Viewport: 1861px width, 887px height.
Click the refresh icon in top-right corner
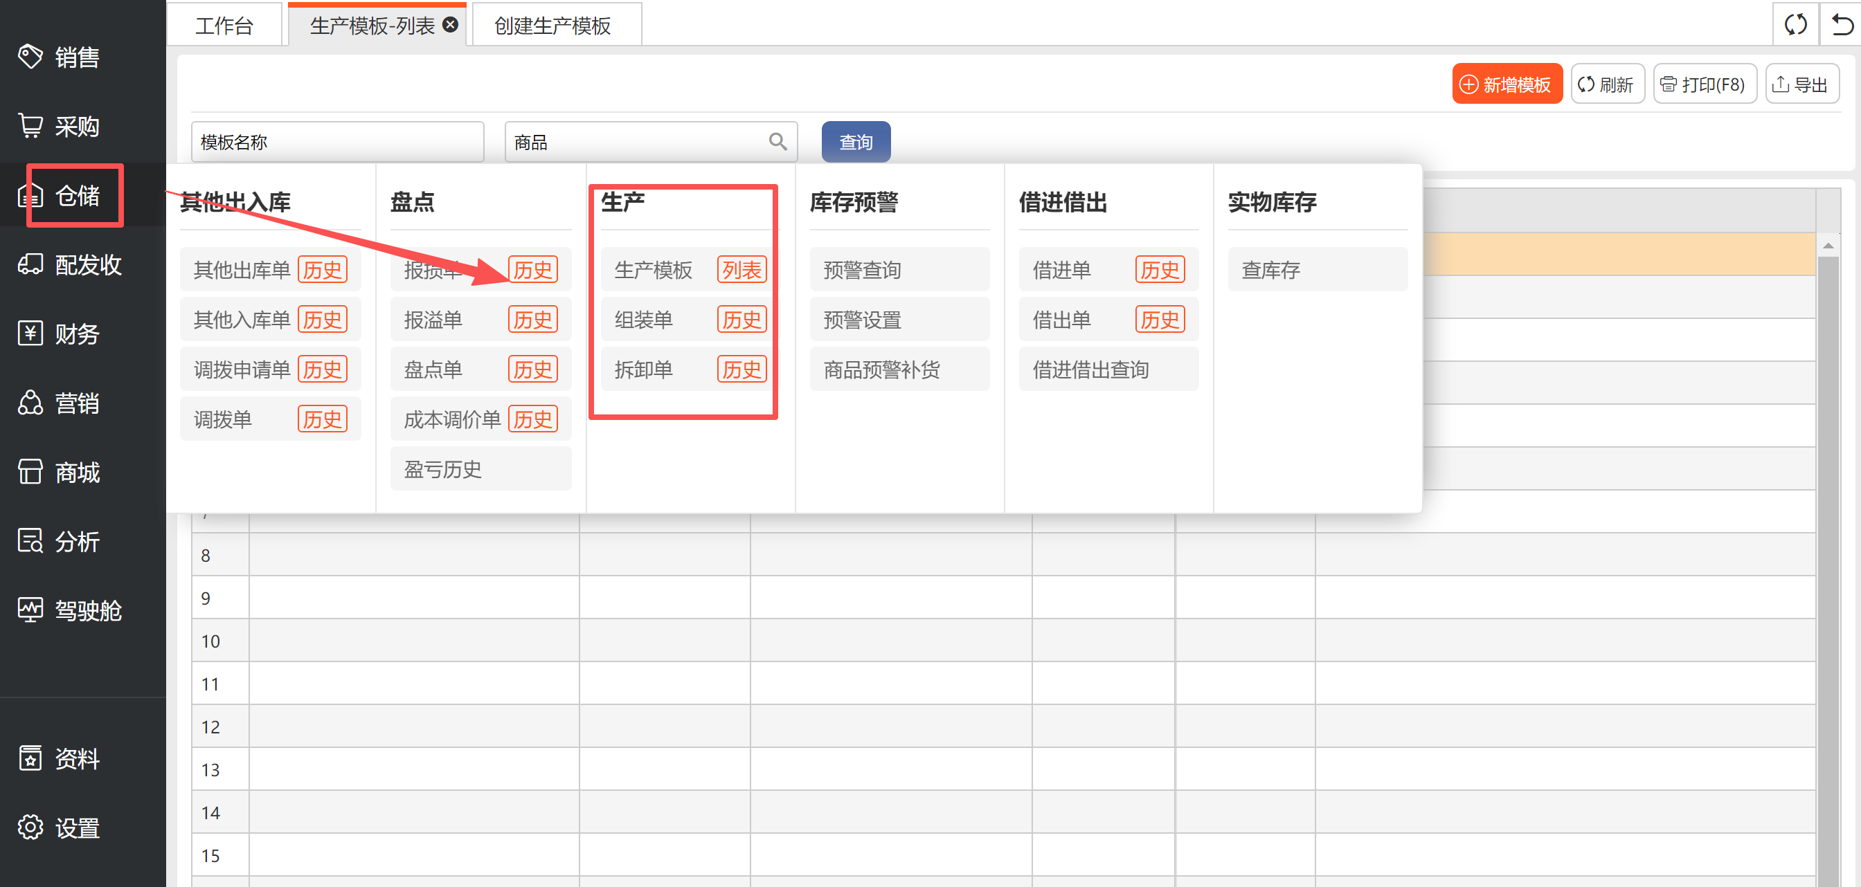[x=1795, y=26]
